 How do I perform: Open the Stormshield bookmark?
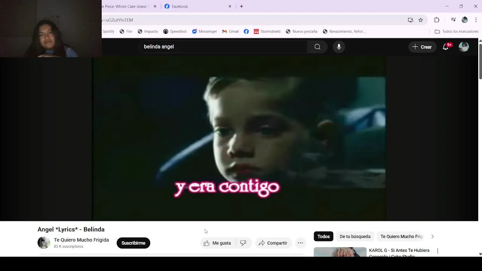pyautogui.click(x=267, y=31)
